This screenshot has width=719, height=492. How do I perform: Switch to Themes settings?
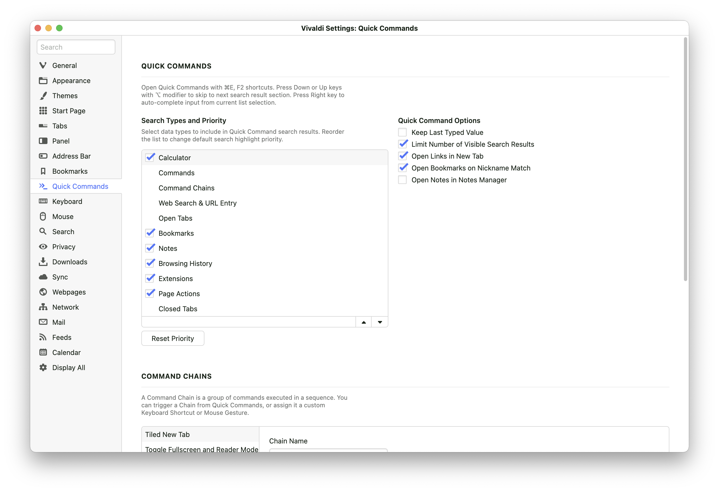tap(76, 95)
